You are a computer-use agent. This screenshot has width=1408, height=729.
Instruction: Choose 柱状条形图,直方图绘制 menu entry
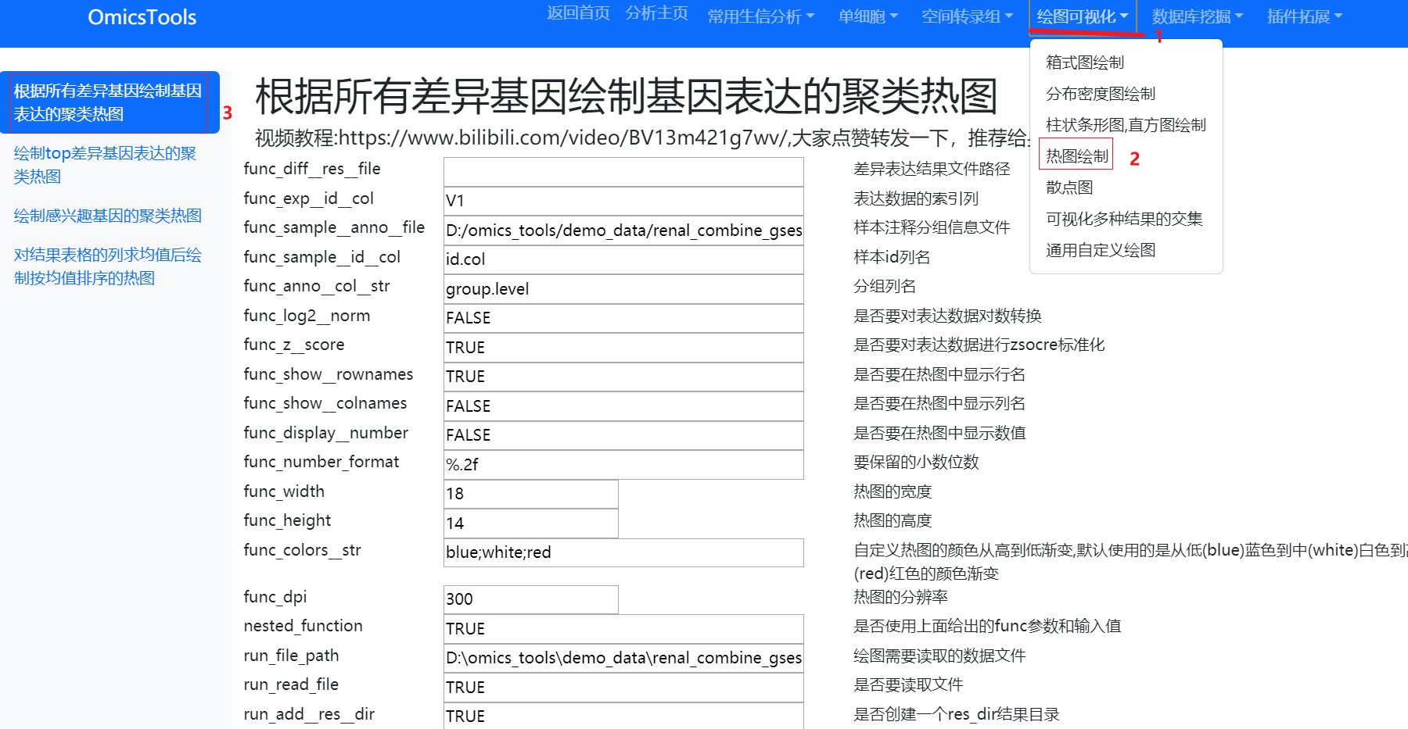point(1126,125)
